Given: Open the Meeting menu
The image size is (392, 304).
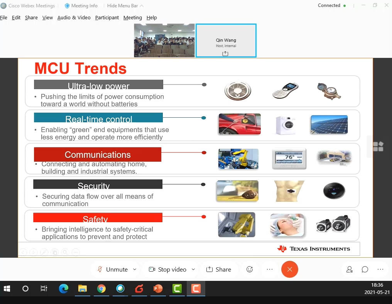Looking at the screenshot, I should [x=132, y=17].
